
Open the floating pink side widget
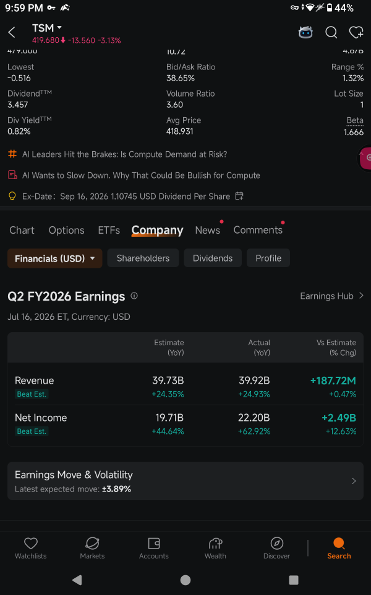click(x=365, y=157)
